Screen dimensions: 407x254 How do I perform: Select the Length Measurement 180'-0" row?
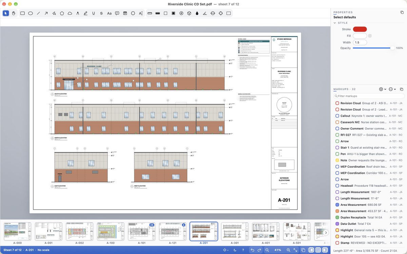(x=369, y=192)
